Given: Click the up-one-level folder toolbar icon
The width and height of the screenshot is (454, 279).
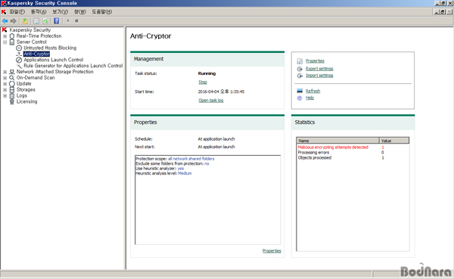Looking at the screenshot, I should pyautogui.click(x=25, y=21).
